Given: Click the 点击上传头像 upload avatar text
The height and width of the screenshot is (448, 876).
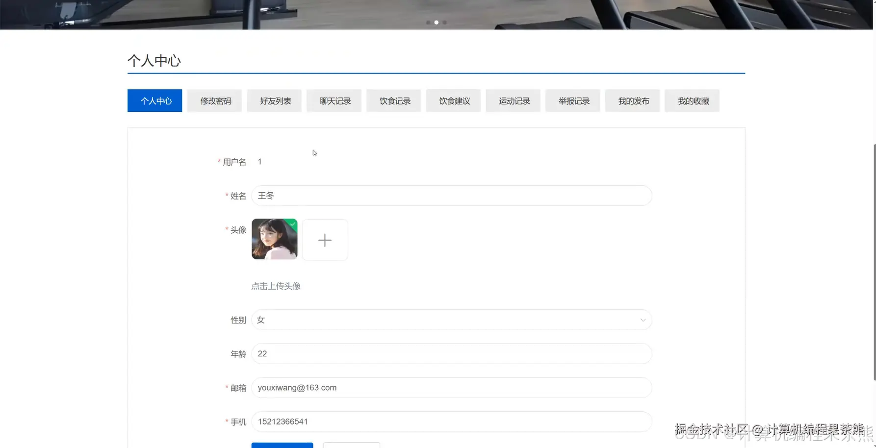Looking at the screenshot, I should click(276, 286).
